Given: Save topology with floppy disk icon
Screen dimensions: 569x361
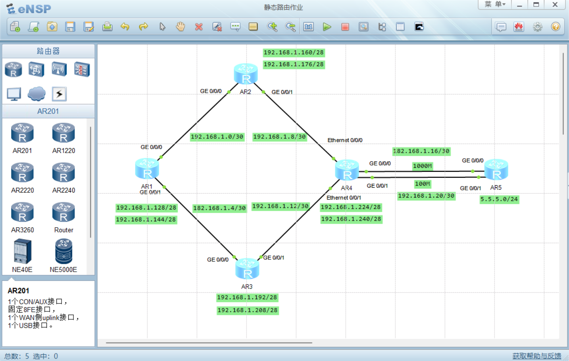Looking at the screenshot, I should tap(70, 27).
